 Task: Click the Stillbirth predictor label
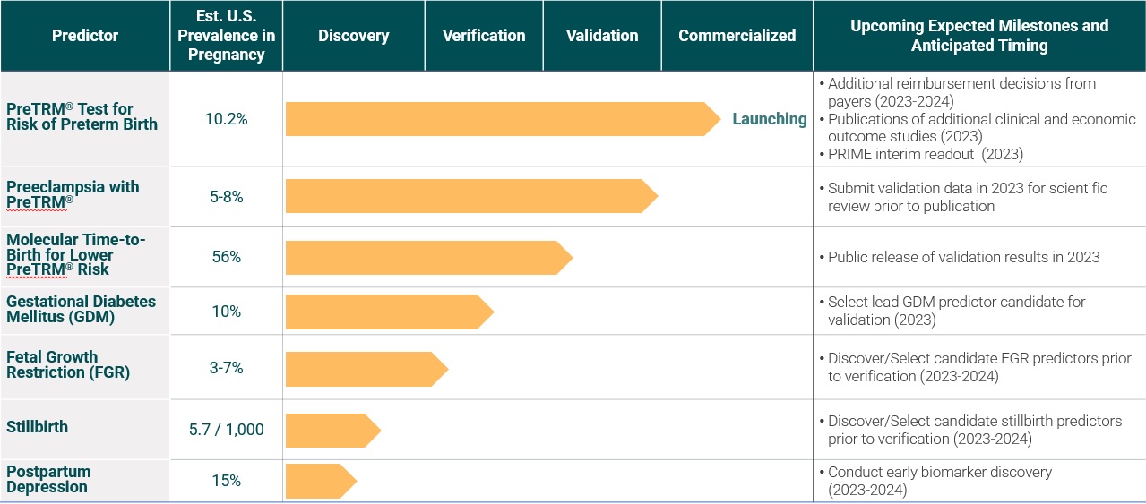click(x=37, y=427)
